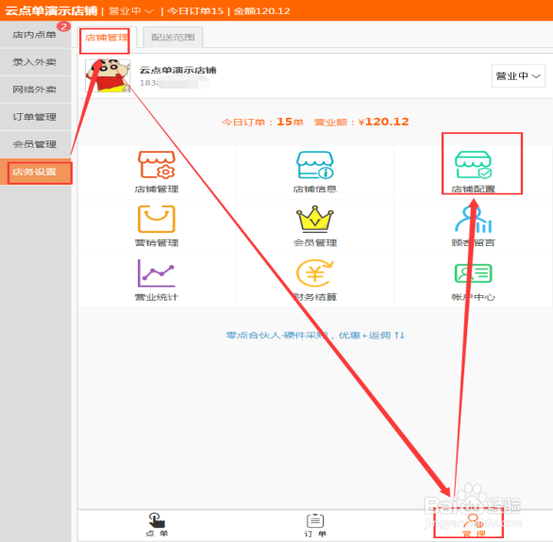Open the 营销管理 marketing icon
This screenshot has height=542, width=553.
pos(157,219)
